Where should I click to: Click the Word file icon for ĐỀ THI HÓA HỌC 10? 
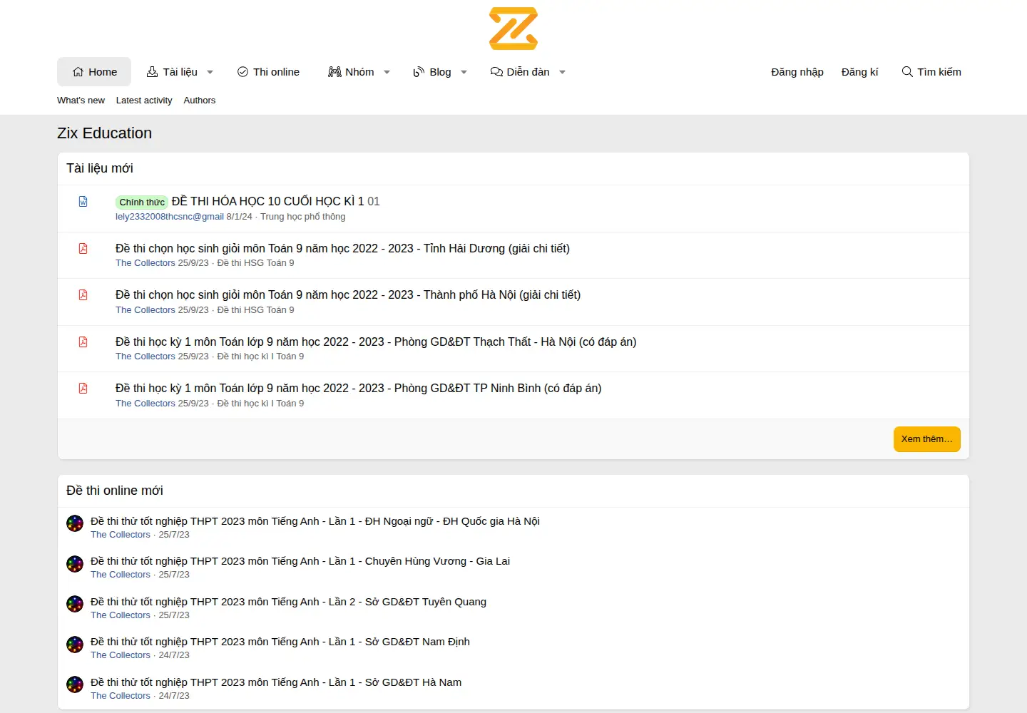coord(83,202)
